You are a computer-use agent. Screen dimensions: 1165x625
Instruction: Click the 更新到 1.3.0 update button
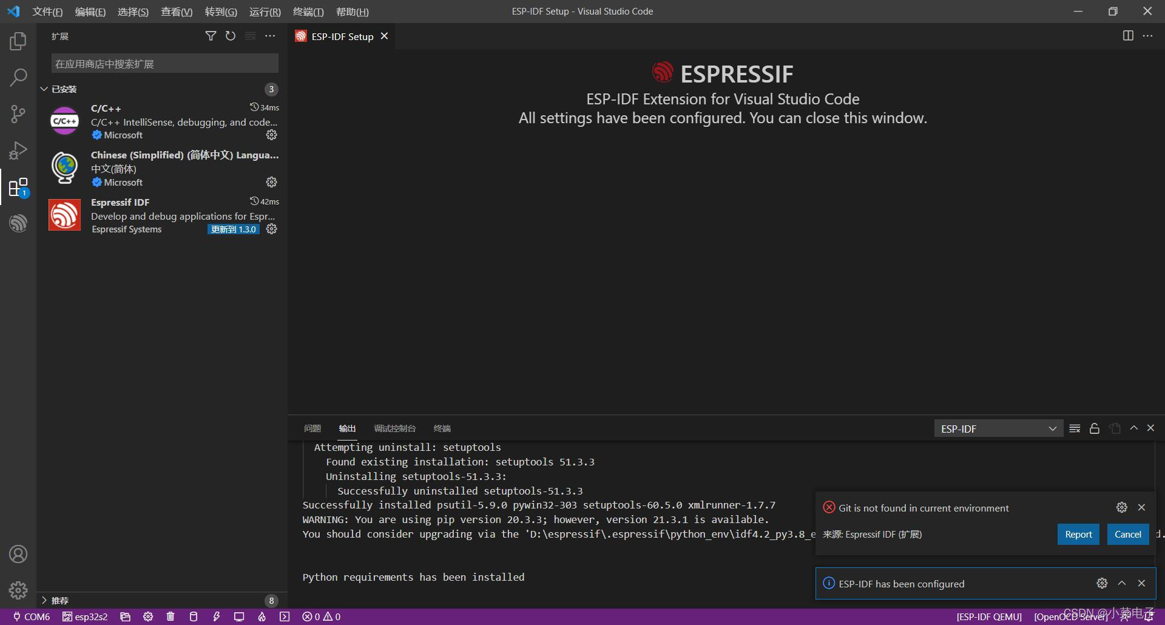pyautogui.click(x=234, y=229)
